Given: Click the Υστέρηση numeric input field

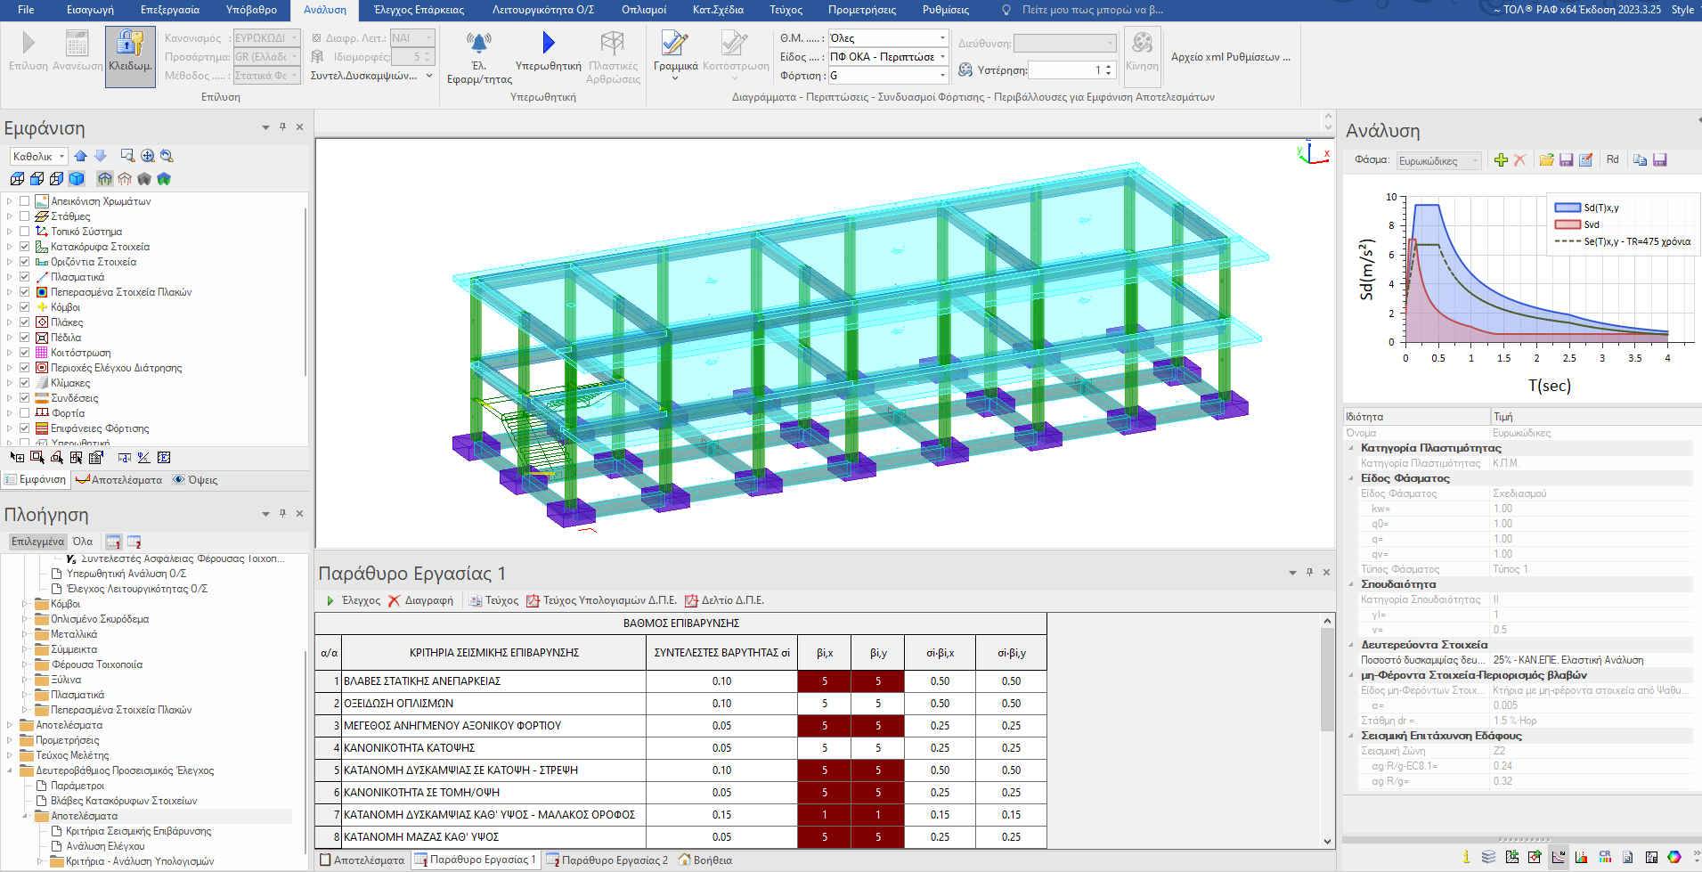Looking at the screenshot, I should click(x=1066, y=70).
